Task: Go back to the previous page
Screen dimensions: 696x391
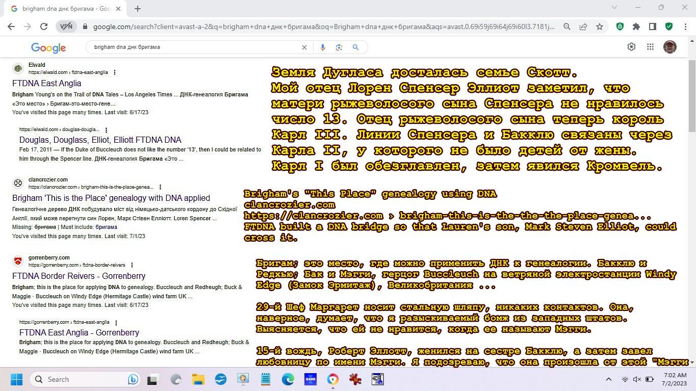Action: (x=11, y=27)
